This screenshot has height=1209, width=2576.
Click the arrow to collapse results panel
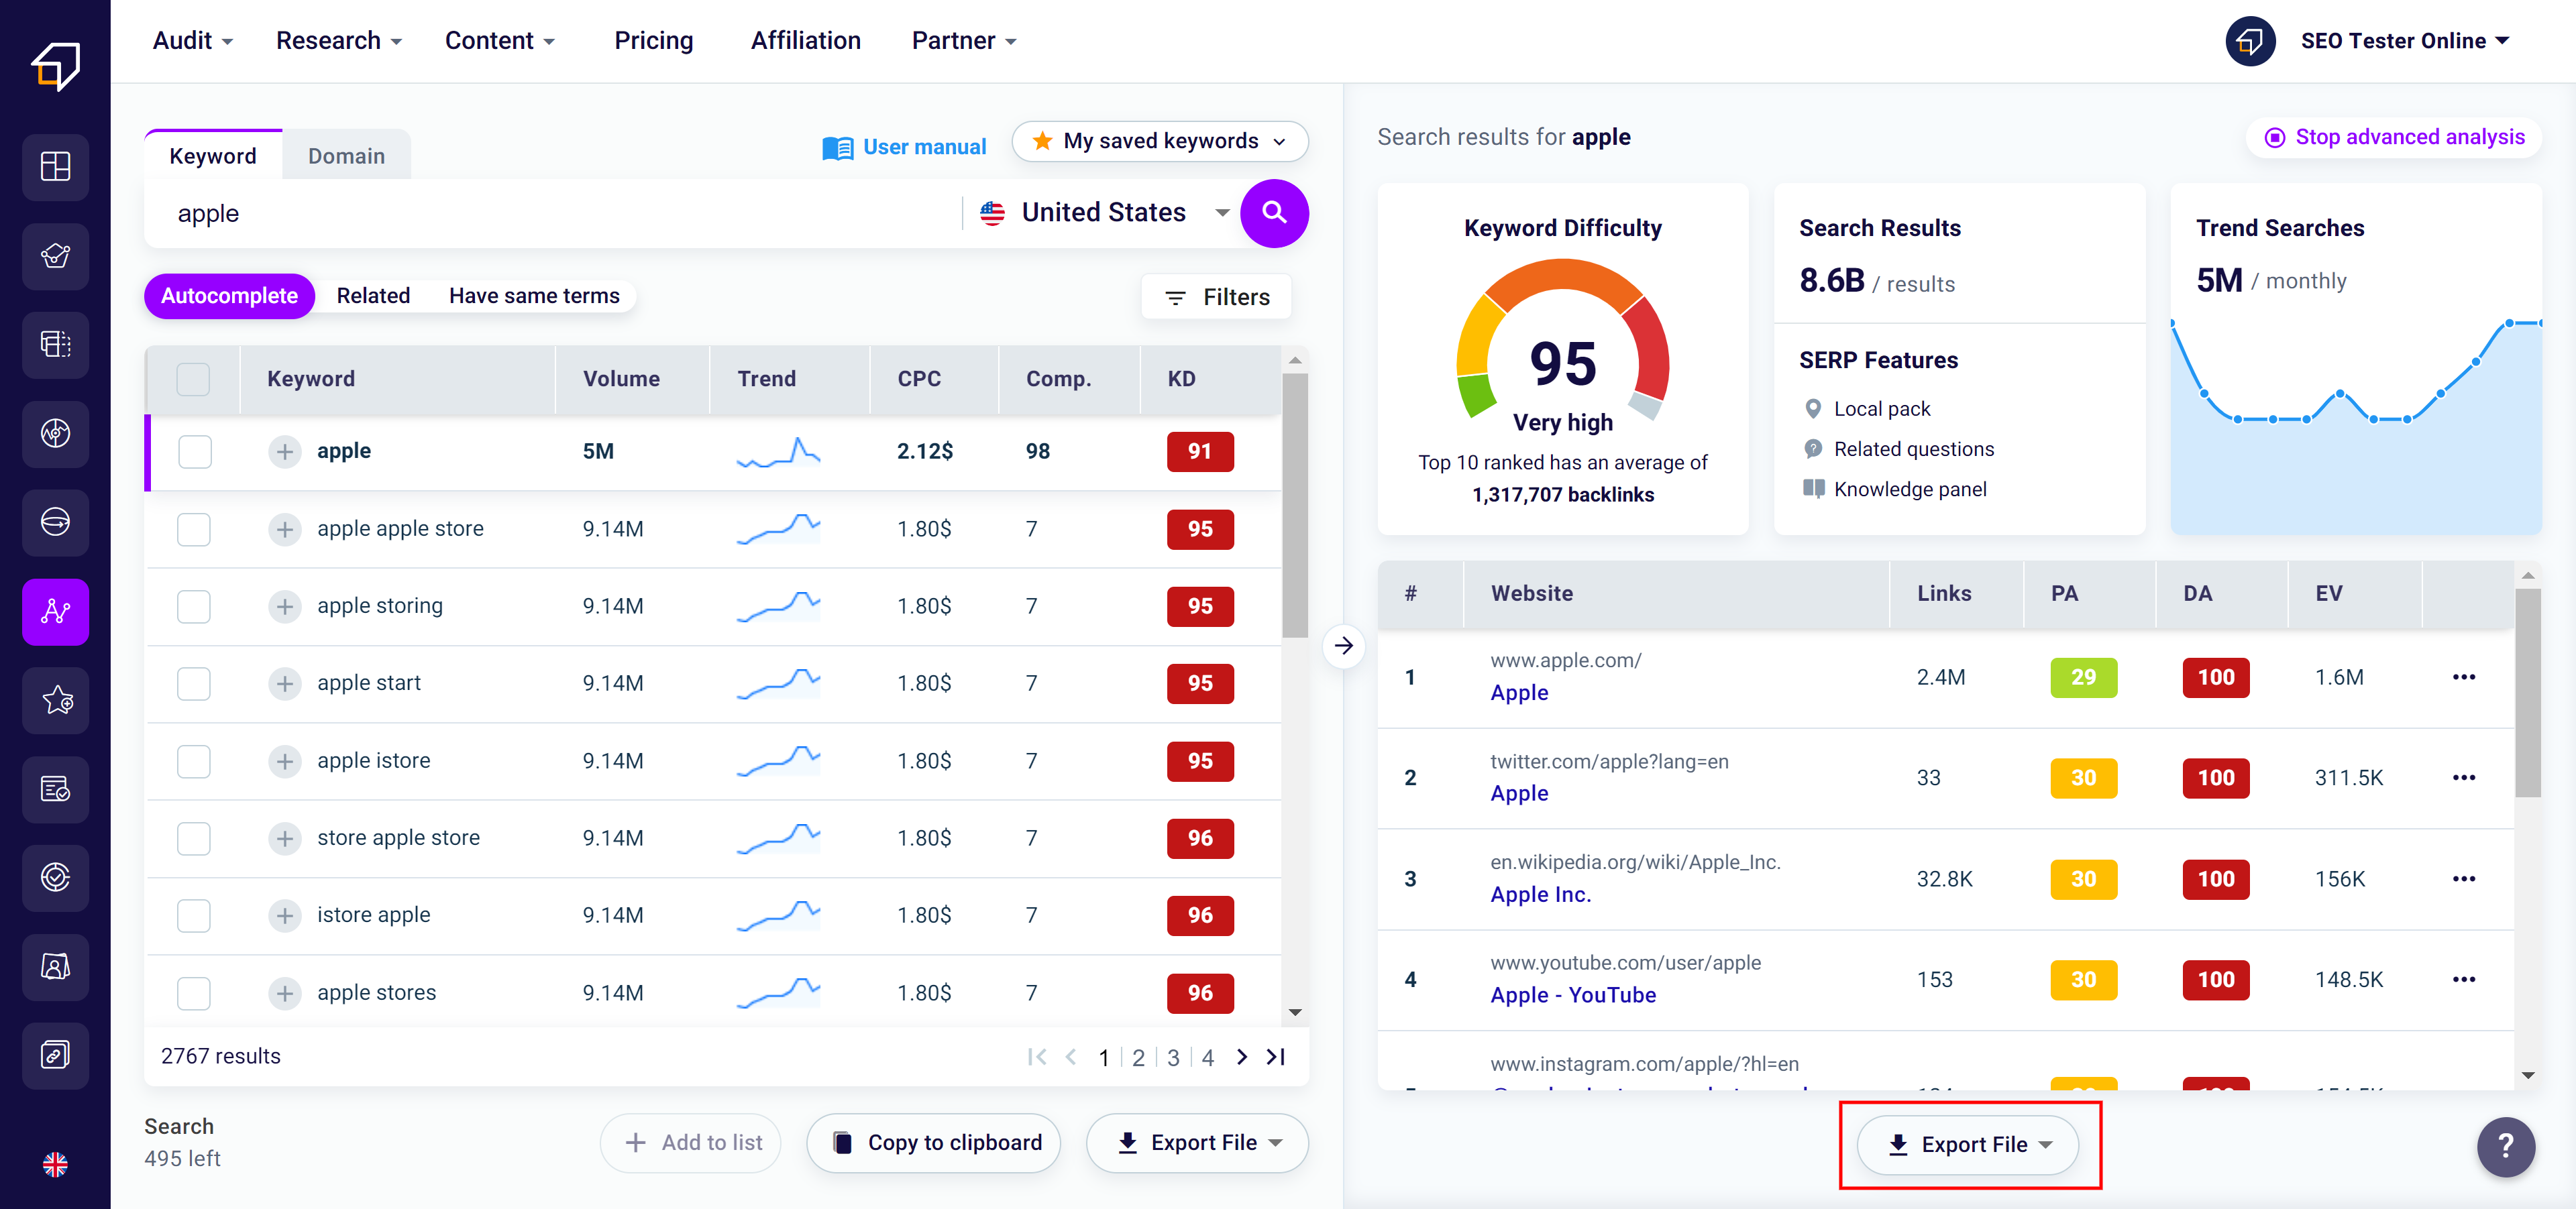[x=1343, y=646]
